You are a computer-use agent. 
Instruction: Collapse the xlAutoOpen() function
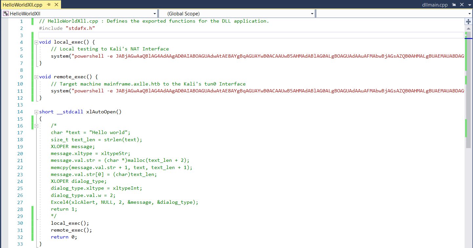[x=36, y=112]
